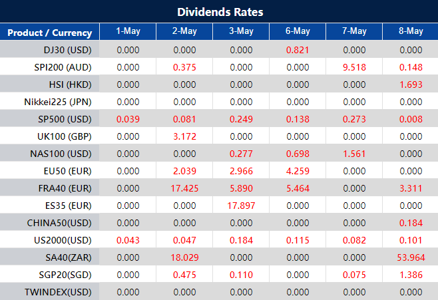Image resolution: width=438 pixels, height=300 pixels.
Task: Click the 6-May column header
Action: 298,32
